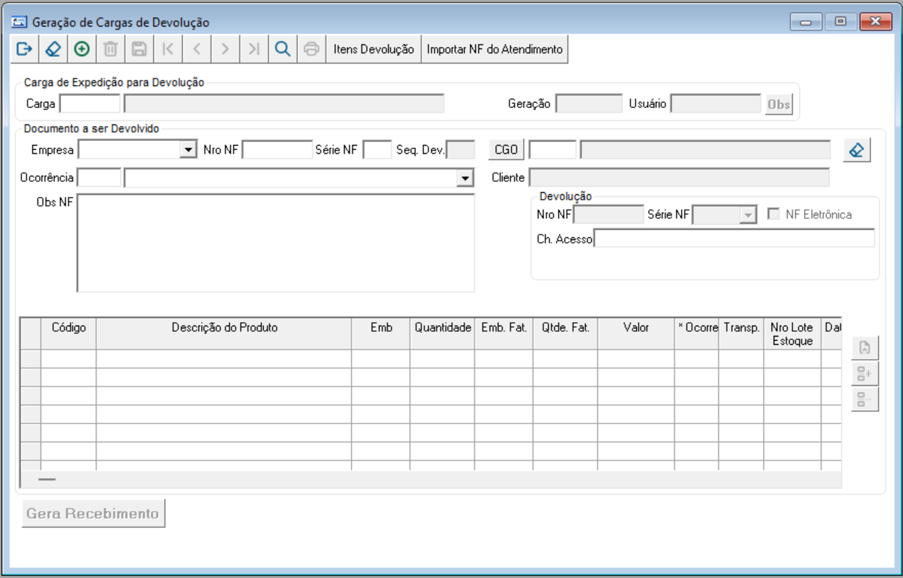Click the save floppy disk icon
The image size is (903, 578).
click(139, 49)
